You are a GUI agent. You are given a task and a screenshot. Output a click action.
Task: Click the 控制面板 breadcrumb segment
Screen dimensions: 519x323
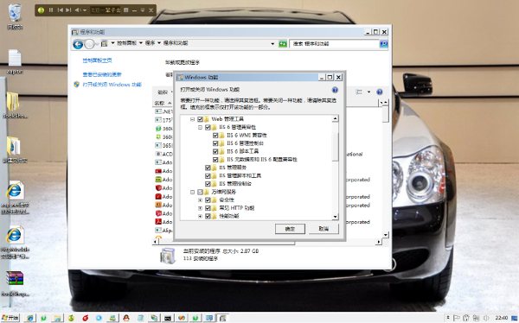coord(127,43)
